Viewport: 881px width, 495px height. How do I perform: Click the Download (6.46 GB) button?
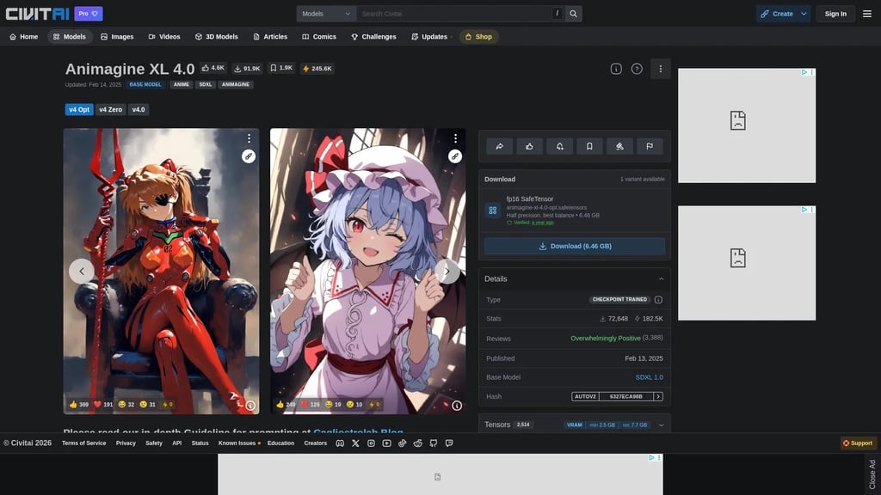[574, 246]
